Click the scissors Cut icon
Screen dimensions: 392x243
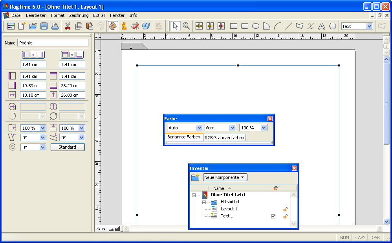point(68,26)
